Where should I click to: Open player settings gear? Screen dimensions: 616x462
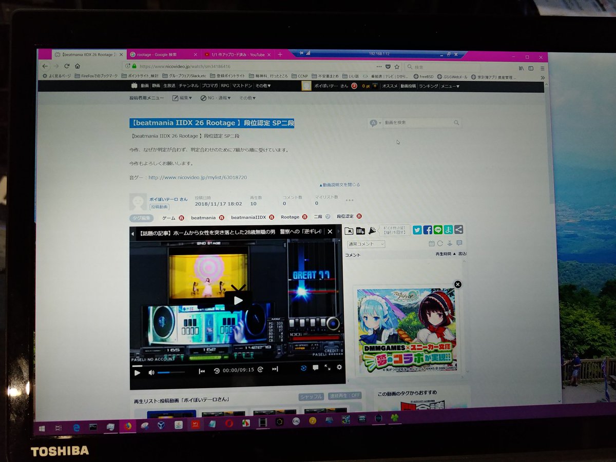point(339,367)
